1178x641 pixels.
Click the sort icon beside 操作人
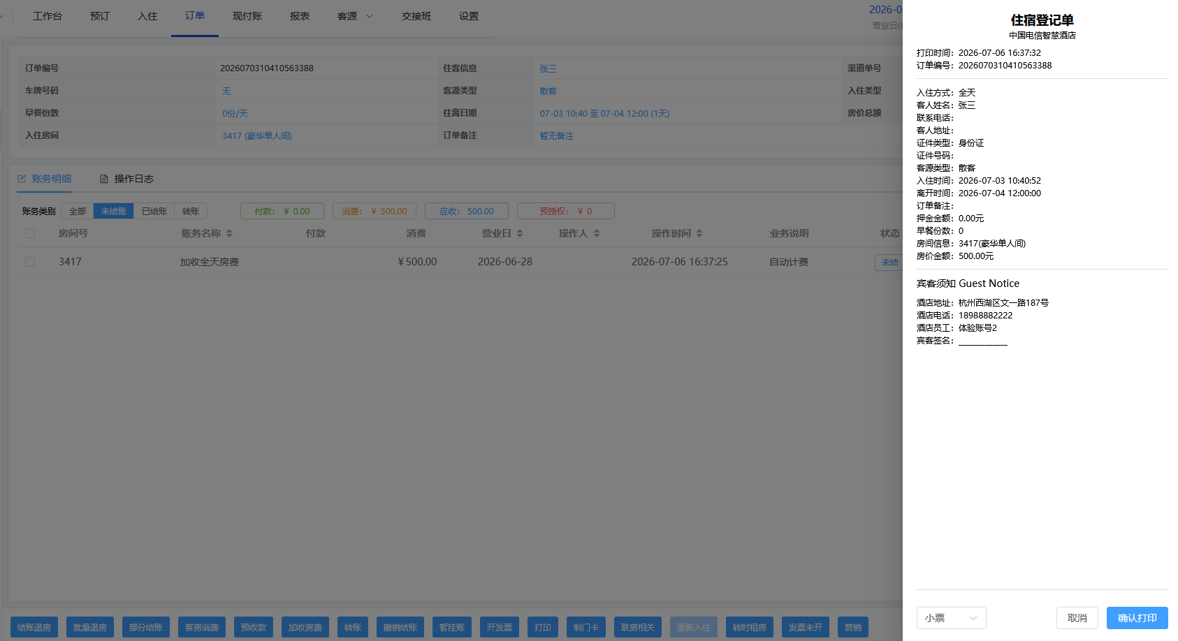click(x=597, y=233)
